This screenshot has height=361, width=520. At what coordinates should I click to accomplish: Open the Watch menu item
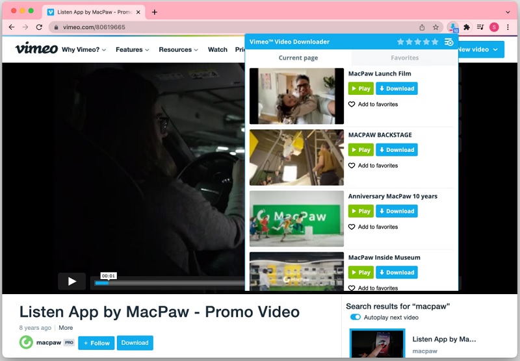(218, 50)
